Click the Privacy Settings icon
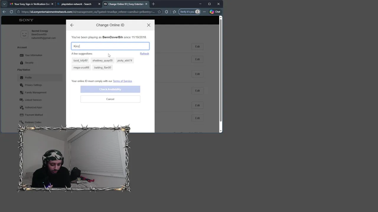 click(x=22, y=85)
